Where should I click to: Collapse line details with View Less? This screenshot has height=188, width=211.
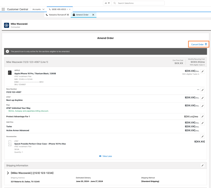click(x=105, y=156)
